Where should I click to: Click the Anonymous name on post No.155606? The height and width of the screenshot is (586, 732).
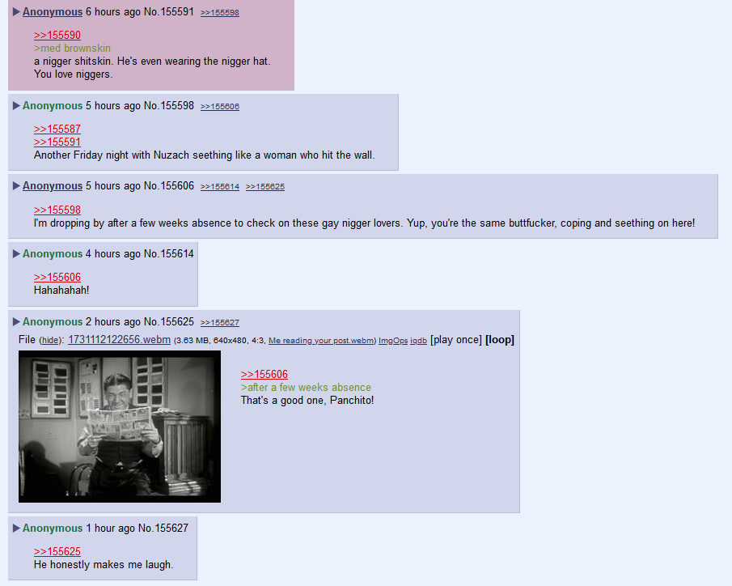[x=53, y=185]
